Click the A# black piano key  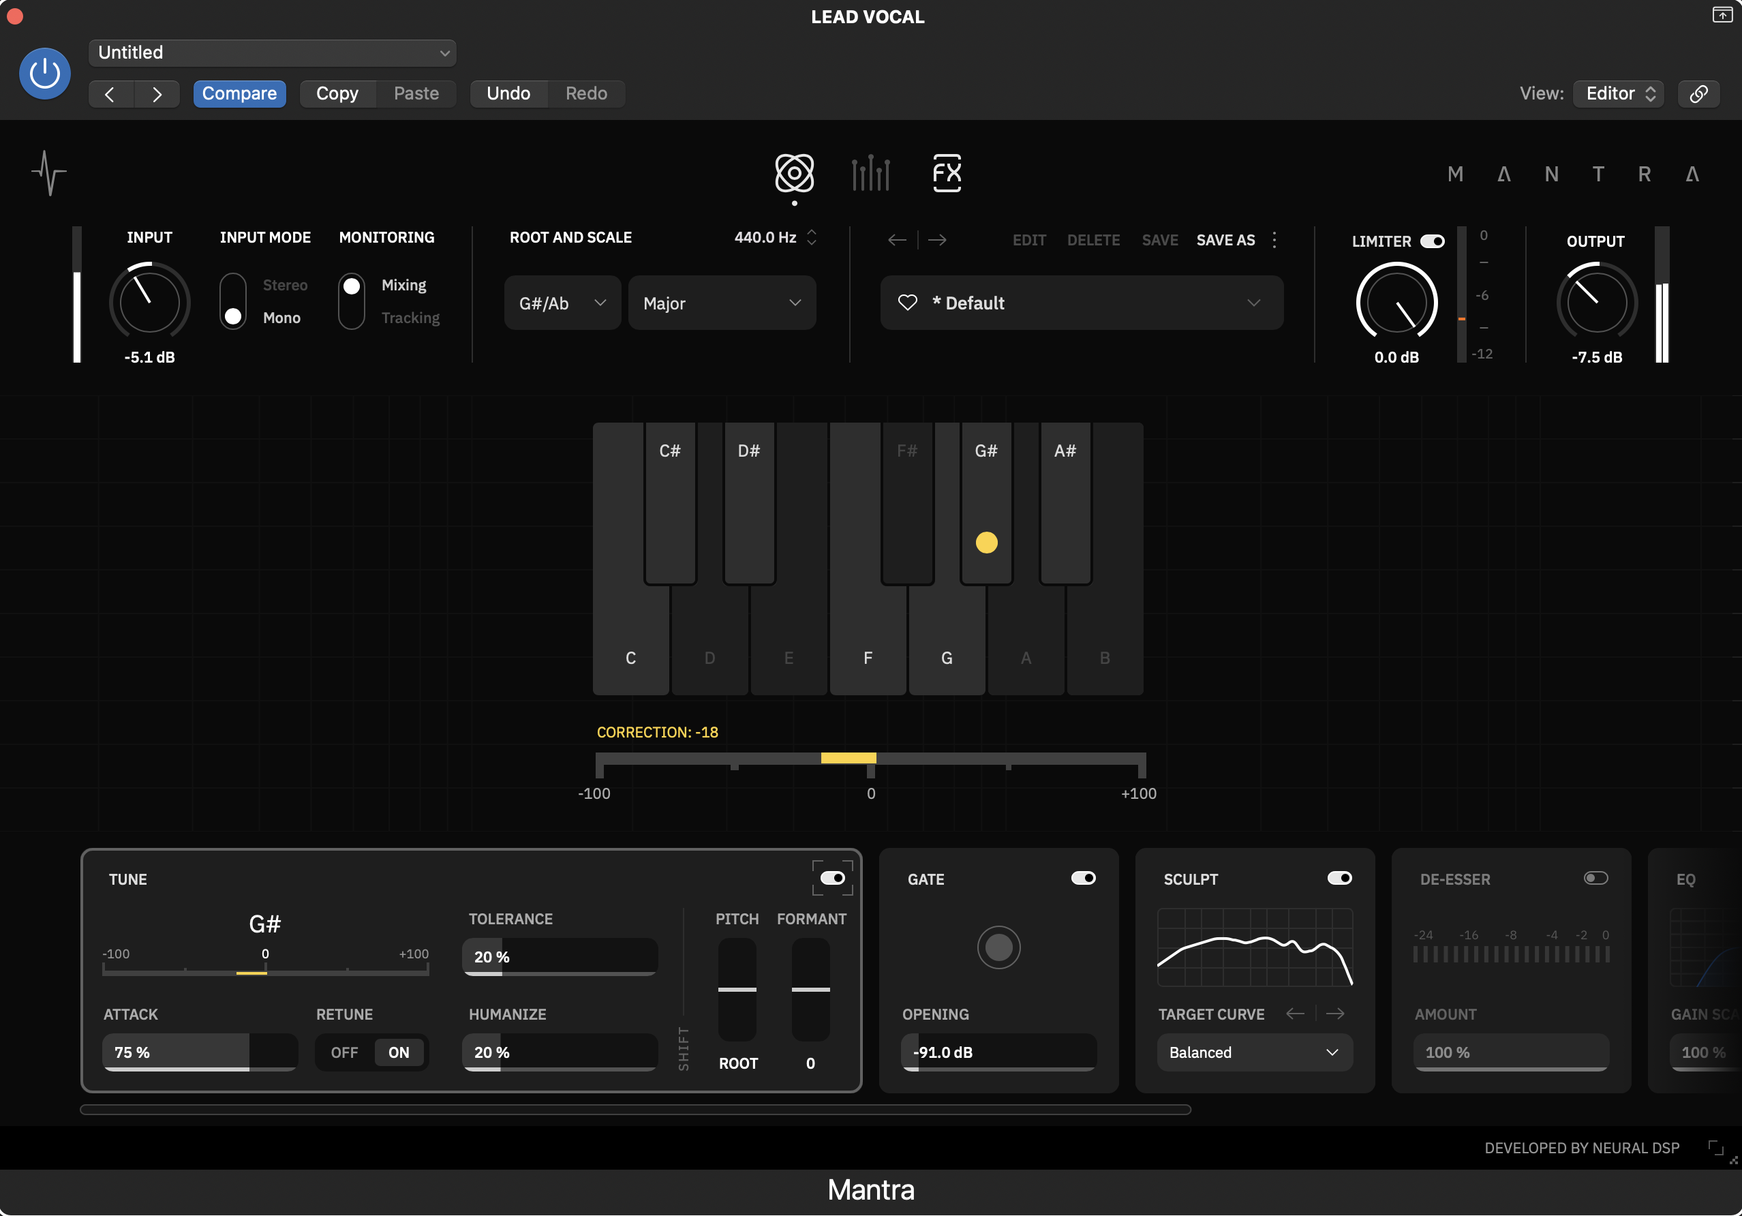1065,504
